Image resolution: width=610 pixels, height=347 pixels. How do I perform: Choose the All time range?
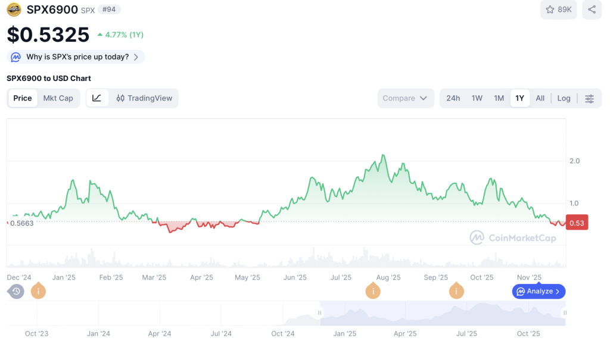click(540, 98)
